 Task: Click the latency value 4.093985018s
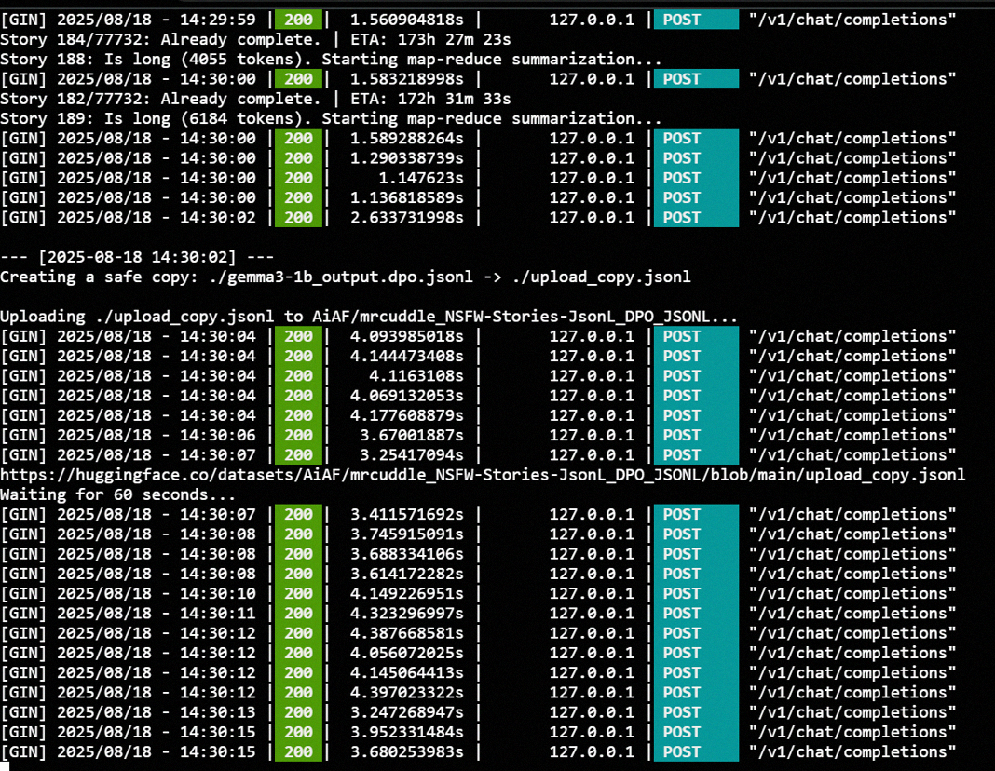tap(407, 336)
